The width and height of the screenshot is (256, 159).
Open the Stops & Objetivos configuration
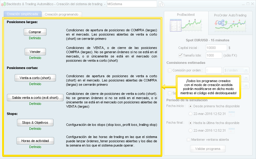pyautogui.click(x=35, y=123)
